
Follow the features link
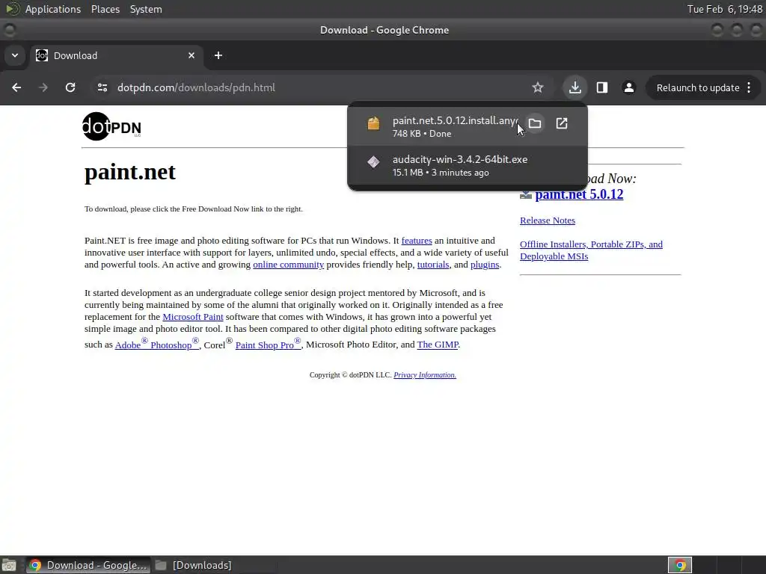pos(417,241)
